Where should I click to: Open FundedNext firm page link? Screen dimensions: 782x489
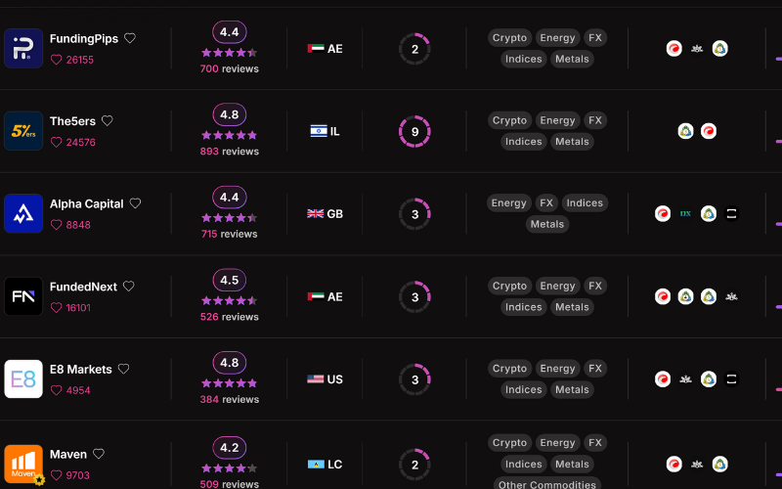pyautogui.click(x=83, y=287)
